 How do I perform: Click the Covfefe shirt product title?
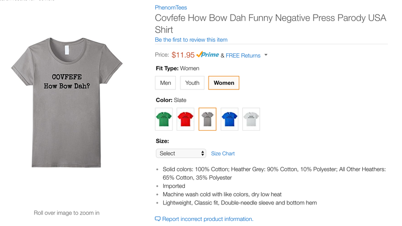[x=270, y=24]
